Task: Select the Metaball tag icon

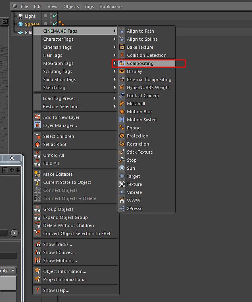Action: 122,104
